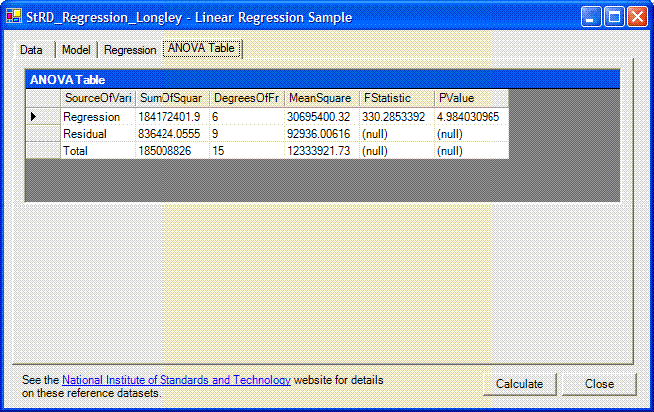Maximize the Linear Regression Sample window
The width and height of the screenshot is (654, 412).
coord(614,17)
